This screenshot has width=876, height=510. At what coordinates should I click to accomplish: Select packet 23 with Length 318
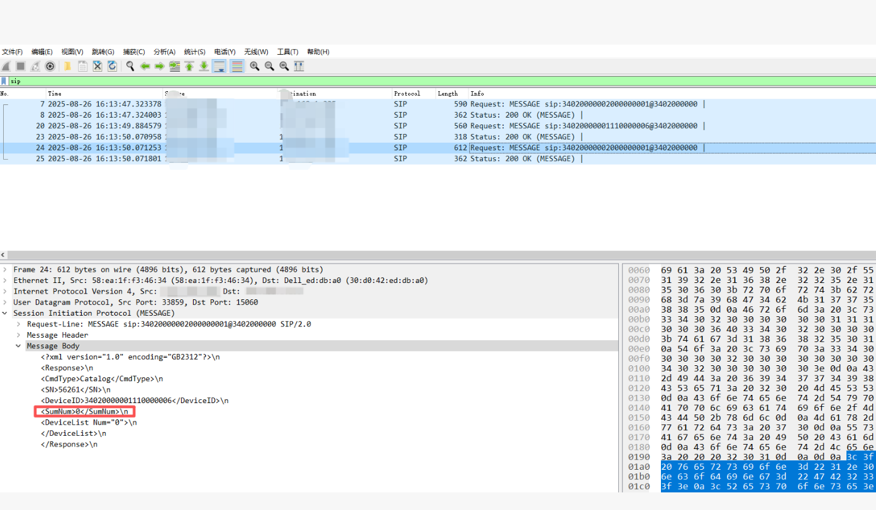coord(438,136)
